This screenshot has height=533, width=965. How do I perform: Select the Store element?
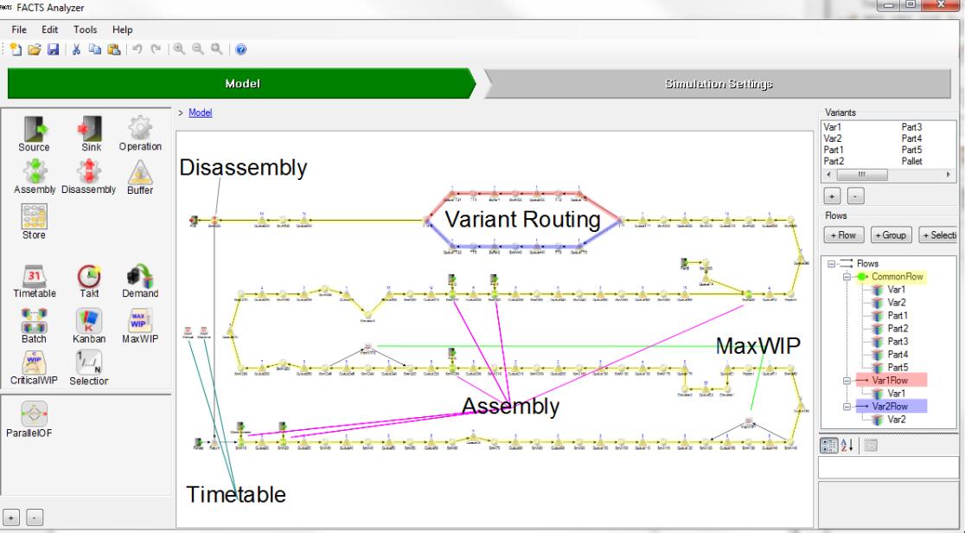34,222
